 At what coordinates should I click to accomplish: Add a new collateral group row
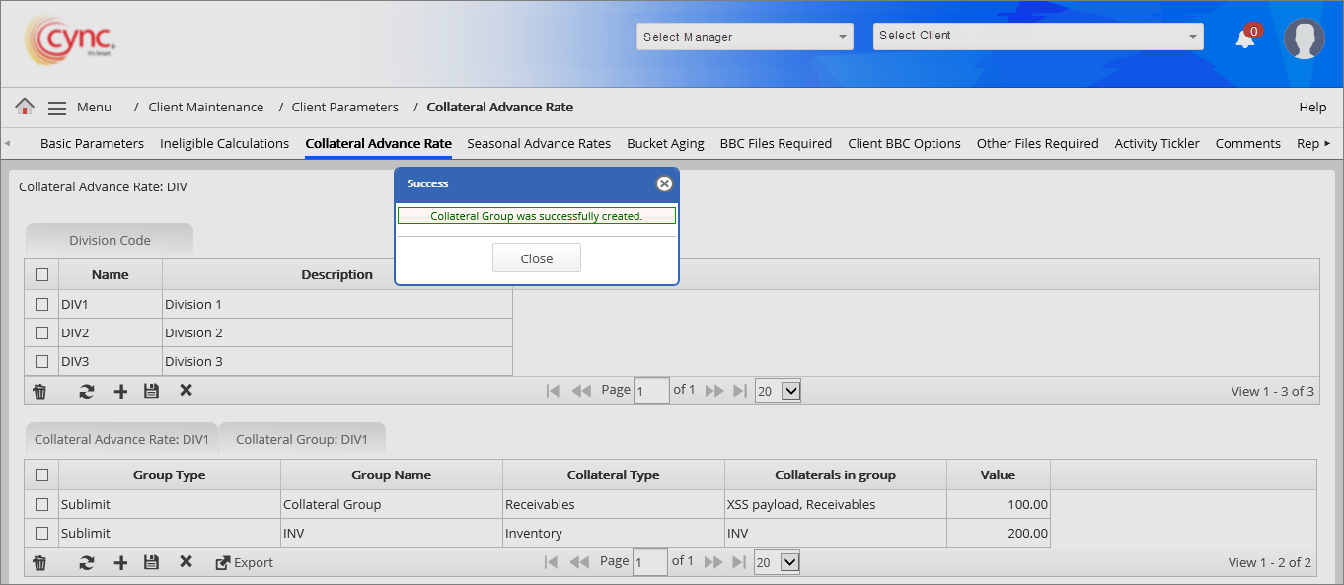point(120,562)
